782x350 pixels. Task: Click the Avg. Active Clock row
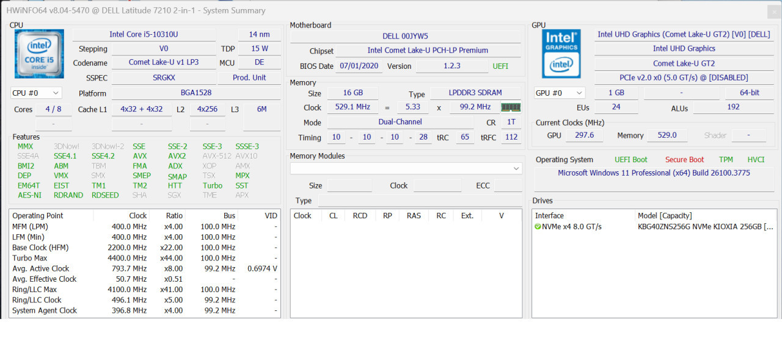click(x=145, y=268)
